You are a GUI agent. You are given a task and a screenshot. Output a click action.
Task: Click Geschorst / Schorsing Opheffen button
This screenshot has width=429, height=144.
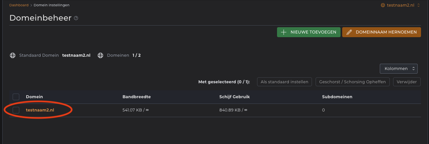tap(352, 82)
